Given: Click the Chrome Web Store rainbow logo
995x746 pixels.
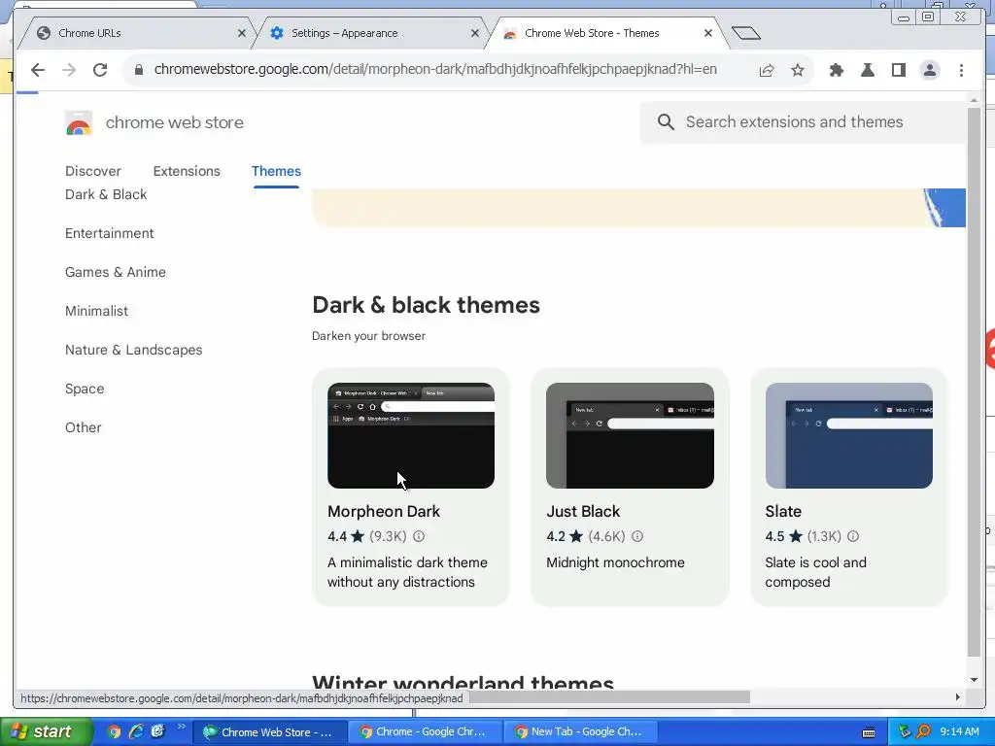Looking at the screenshot, I should [79, 123].
